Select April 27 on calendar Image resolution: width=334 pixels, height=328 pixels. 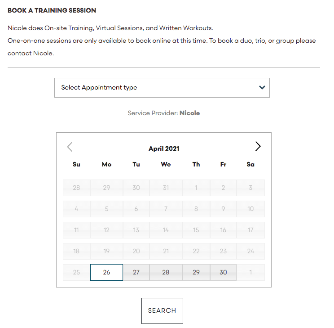136,272
